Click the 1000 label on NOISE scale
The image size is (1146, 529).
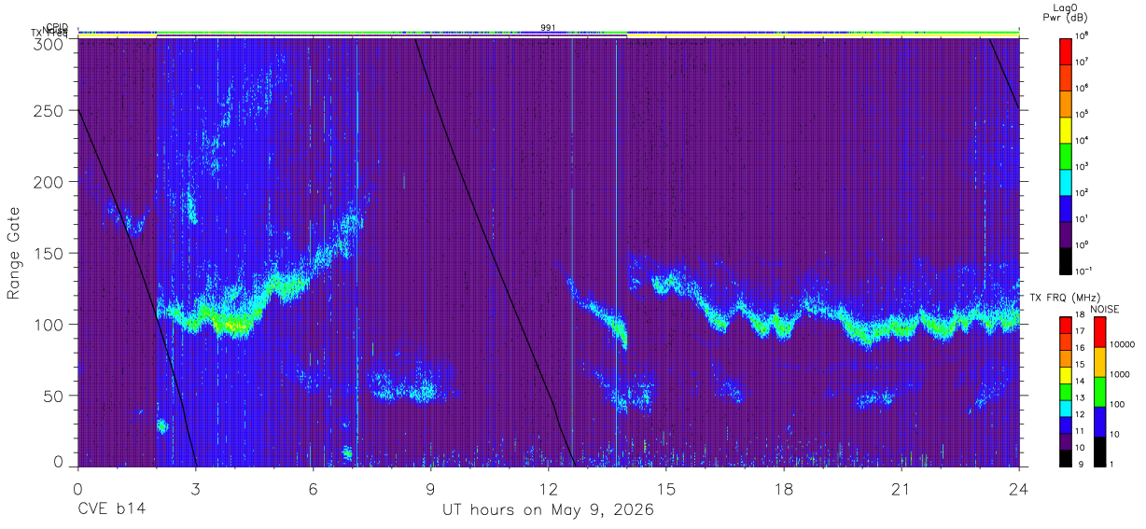click(1119, 374)
